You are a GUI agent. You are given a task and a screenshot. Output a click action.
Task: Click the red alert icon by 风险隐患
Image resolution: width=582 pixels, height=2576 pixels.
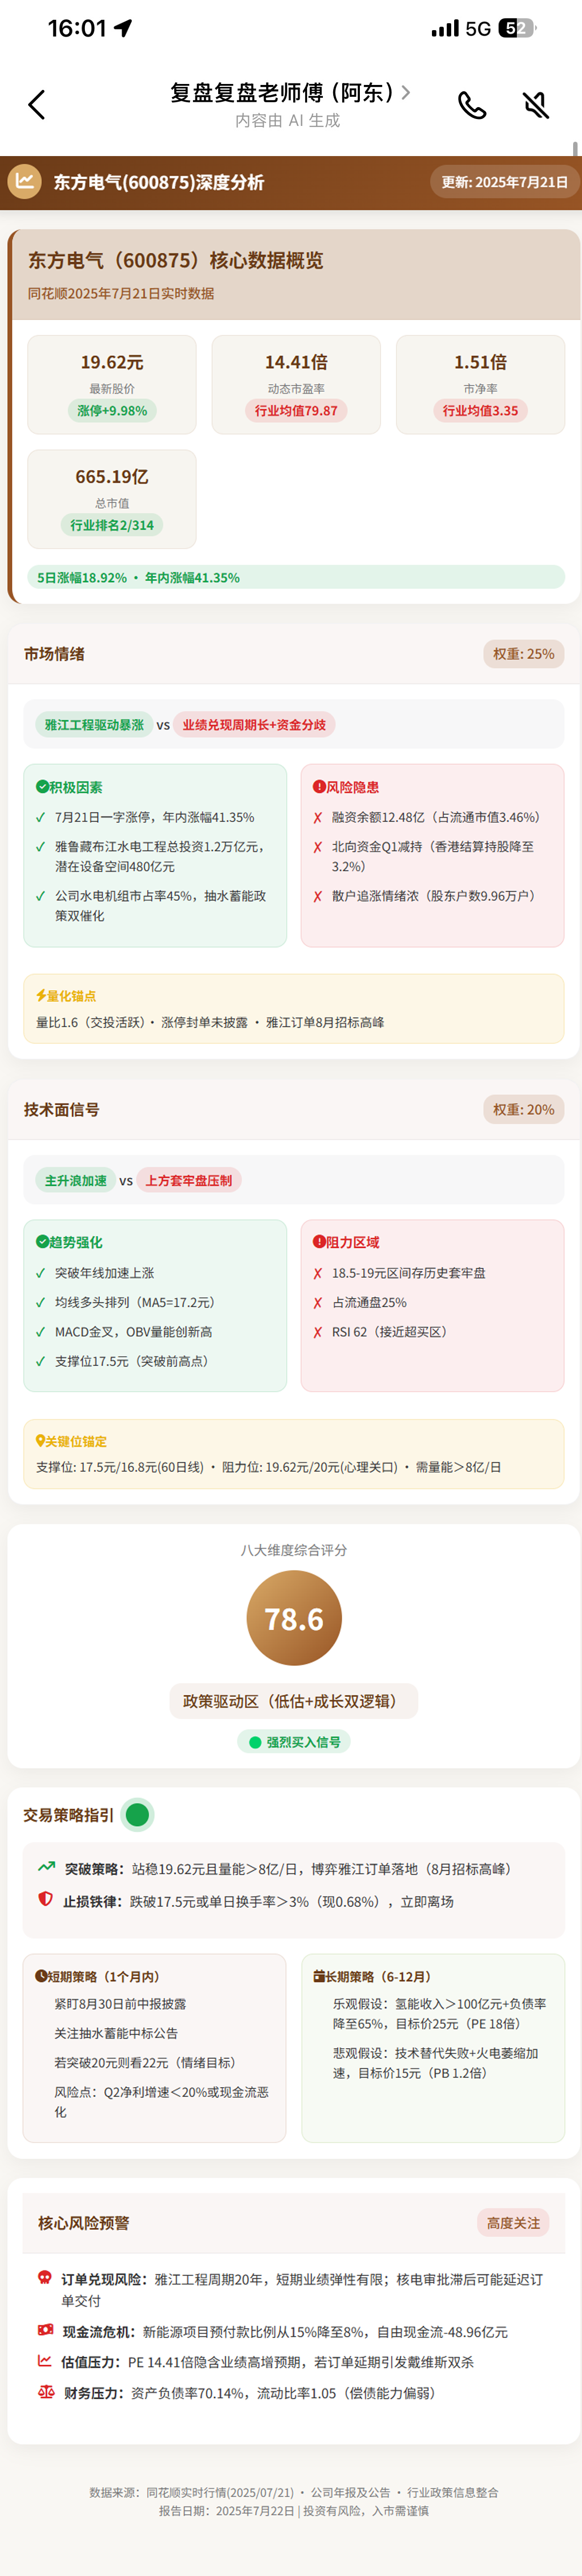click(x=319, y=787)
